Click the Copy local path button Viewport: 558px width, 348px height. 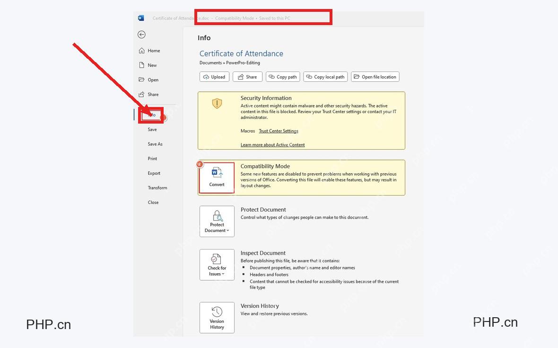pyautogui.click(x=325, y=77)
